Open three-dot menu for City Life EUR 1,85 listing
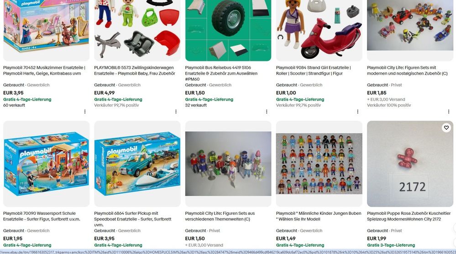The image size is (456, 254). (x=449, y=112)
